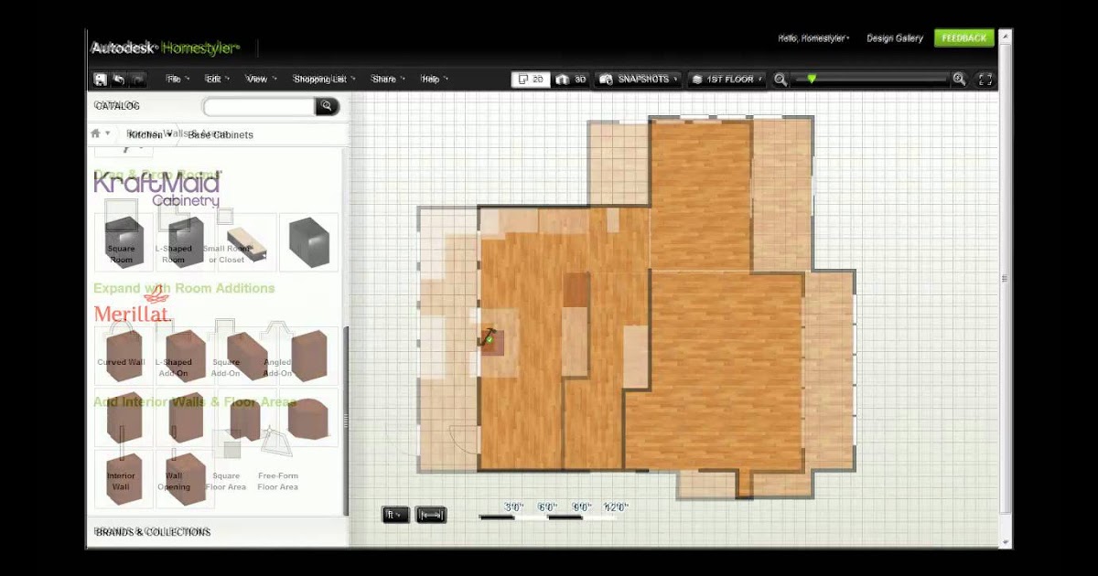Zoom out with the minus magnifier
Image resolution: width=1098 pixels, height=576 pixels.
point(780,80)
